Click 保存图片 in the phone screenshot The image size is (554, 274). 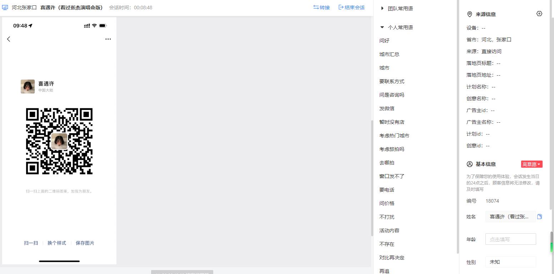85,243
